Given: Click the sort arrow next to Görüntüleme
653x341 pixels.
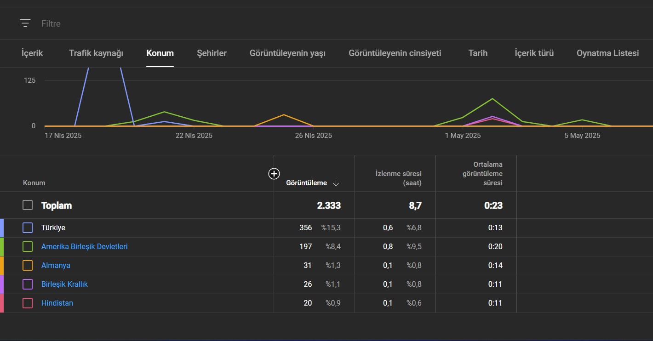Looking at the screenshot, I should point(336,183).
